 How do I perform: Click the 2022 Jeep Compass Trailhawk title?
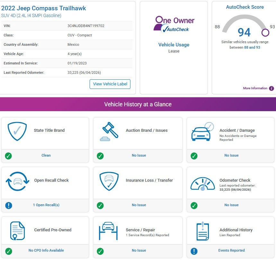[x=43, y=8]
